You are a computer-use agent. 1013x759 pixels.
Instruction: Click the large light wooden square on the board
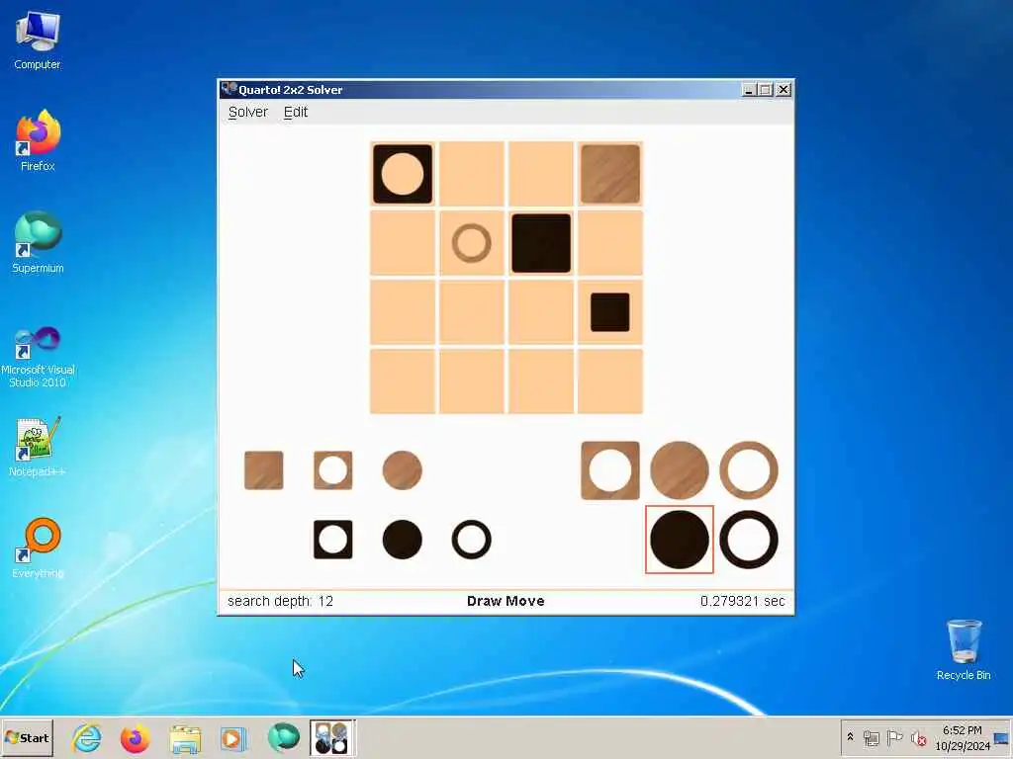(x=609, y=174)
